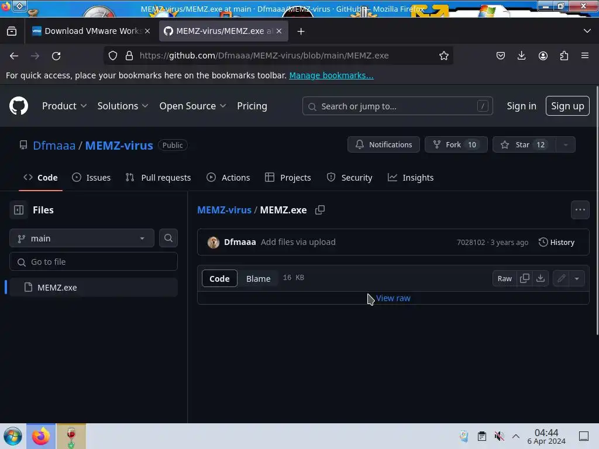599x449 pixels.
Task: Click the site padlock security icon
Action: point(129,56)
